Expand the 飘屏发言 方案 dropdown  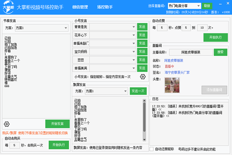pyautogui.click(x=125, y=91)
